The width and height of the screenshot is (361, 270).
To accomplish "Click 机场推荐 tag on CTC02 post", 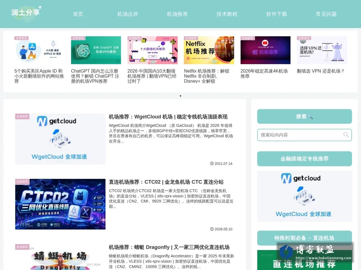I will pyautogui.click(x=22, y=182).
